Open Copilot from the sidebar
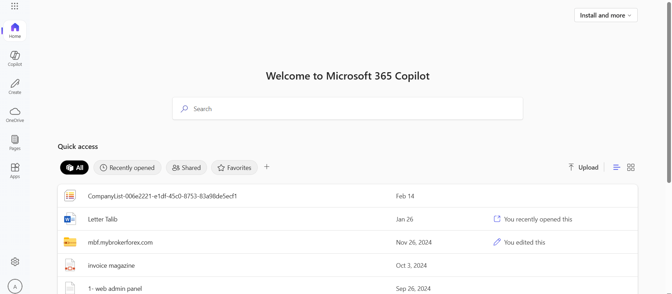Viewport: 672px width, 294px height. coord(15,59)
